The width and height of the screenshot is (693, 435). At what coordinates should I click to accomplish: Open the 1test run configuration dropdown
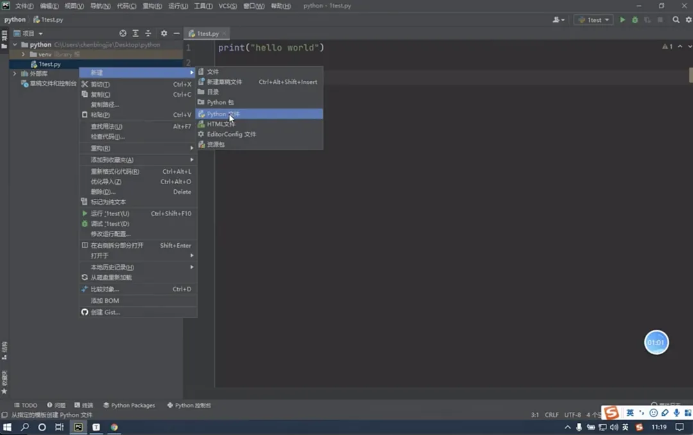594,20
